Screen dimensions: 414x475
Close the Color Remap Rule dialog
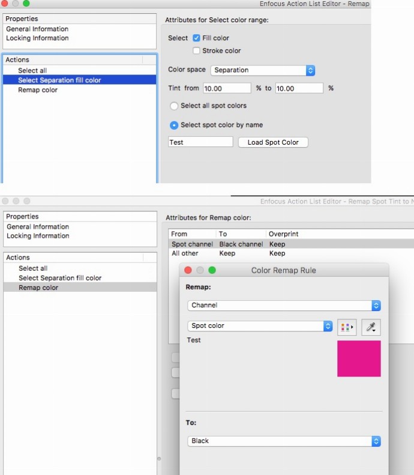point(188,270)
